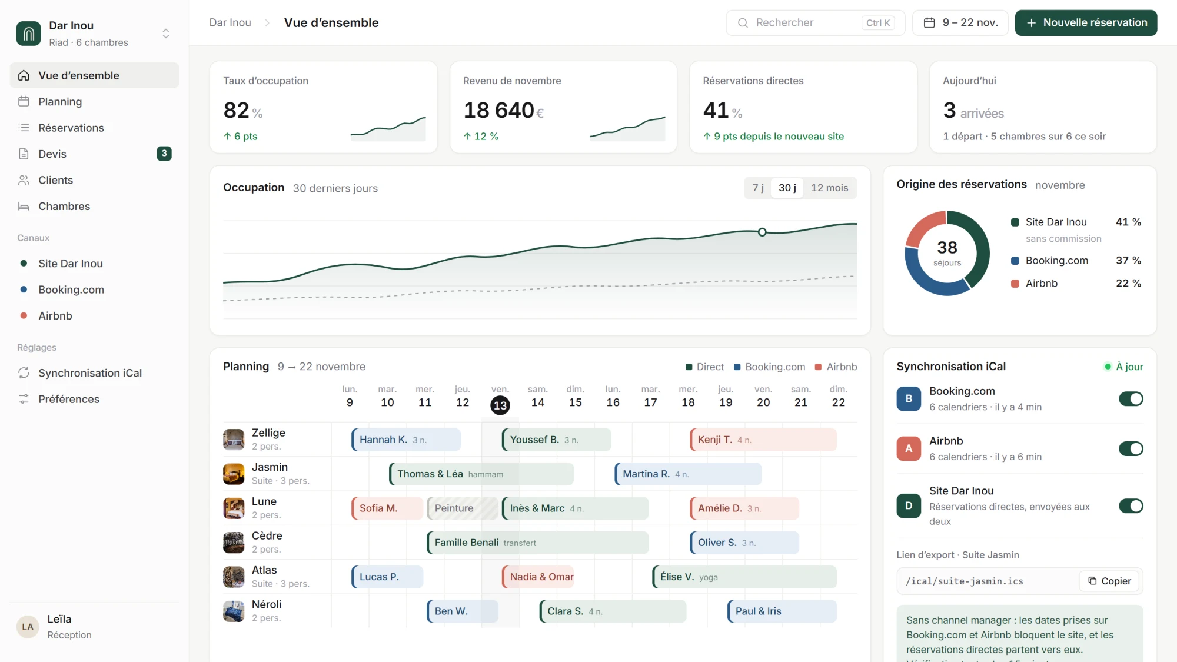Click the search magnifier icon
The height and width of the screenshot is (662, 1177).
(x=743, y=23)
